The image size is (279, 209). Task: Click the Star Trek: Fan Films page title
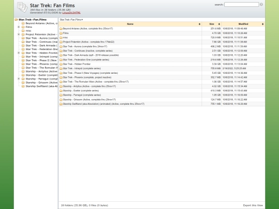click(52, 6)
